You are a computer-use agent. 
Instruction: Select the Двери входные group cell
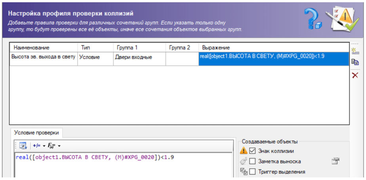click(x=139, y=57)
